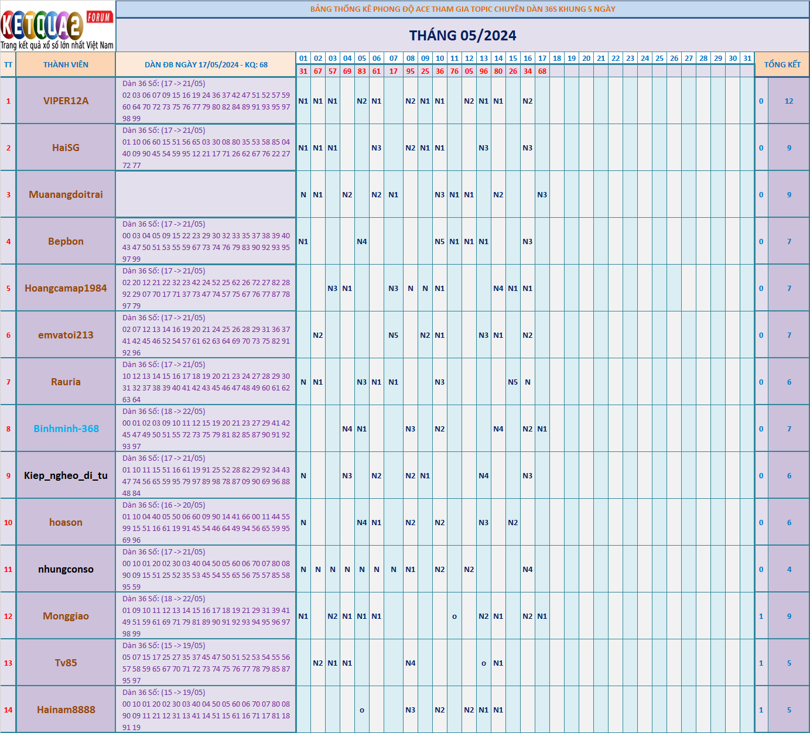The image size is (810, 733).
Task: Click Tv85's o cell on day 13
Action: click(484, 663)
